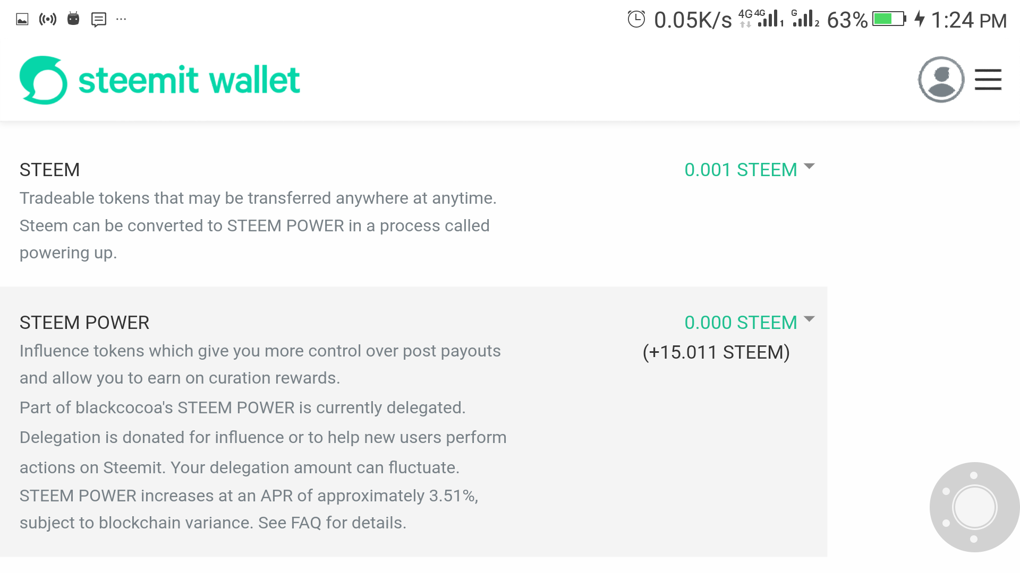Expand the 0.001 STEEM balance dropdown

(741, 170)
